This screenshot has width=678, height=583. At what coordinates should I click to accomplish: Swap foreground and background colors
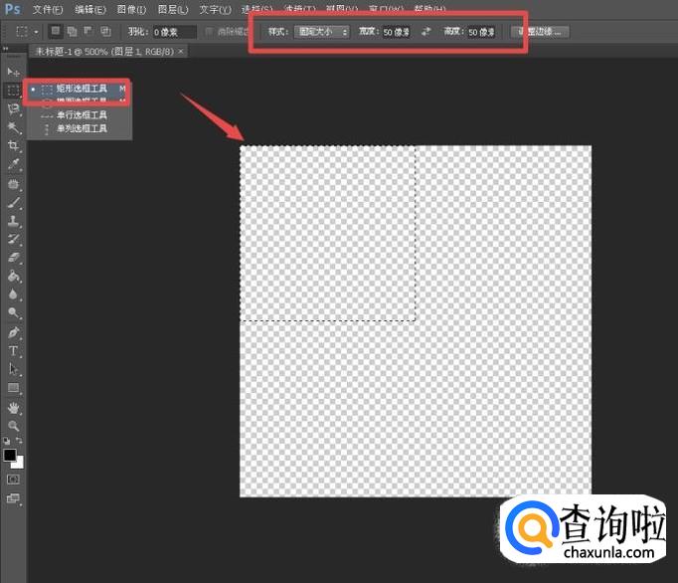tap(20, 441)
